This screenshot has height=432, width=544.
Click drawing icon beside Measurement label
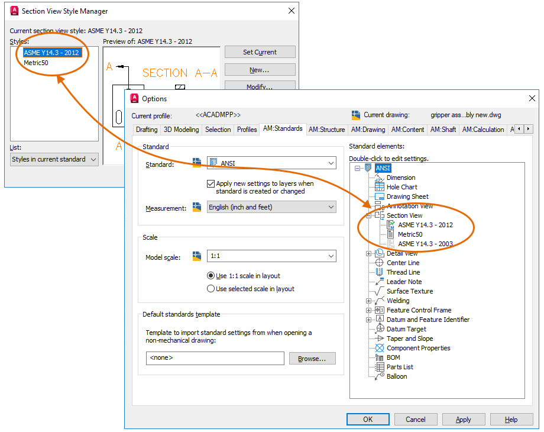[197, 207]
